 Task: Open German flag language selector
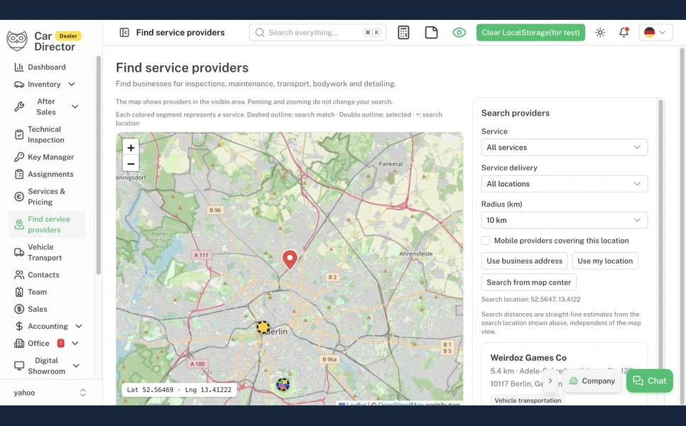655,33
